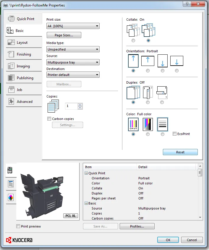Choose the rotated portrait orientation icon
The height and width of the screenshot is (250, 209).
coord(162,61)
